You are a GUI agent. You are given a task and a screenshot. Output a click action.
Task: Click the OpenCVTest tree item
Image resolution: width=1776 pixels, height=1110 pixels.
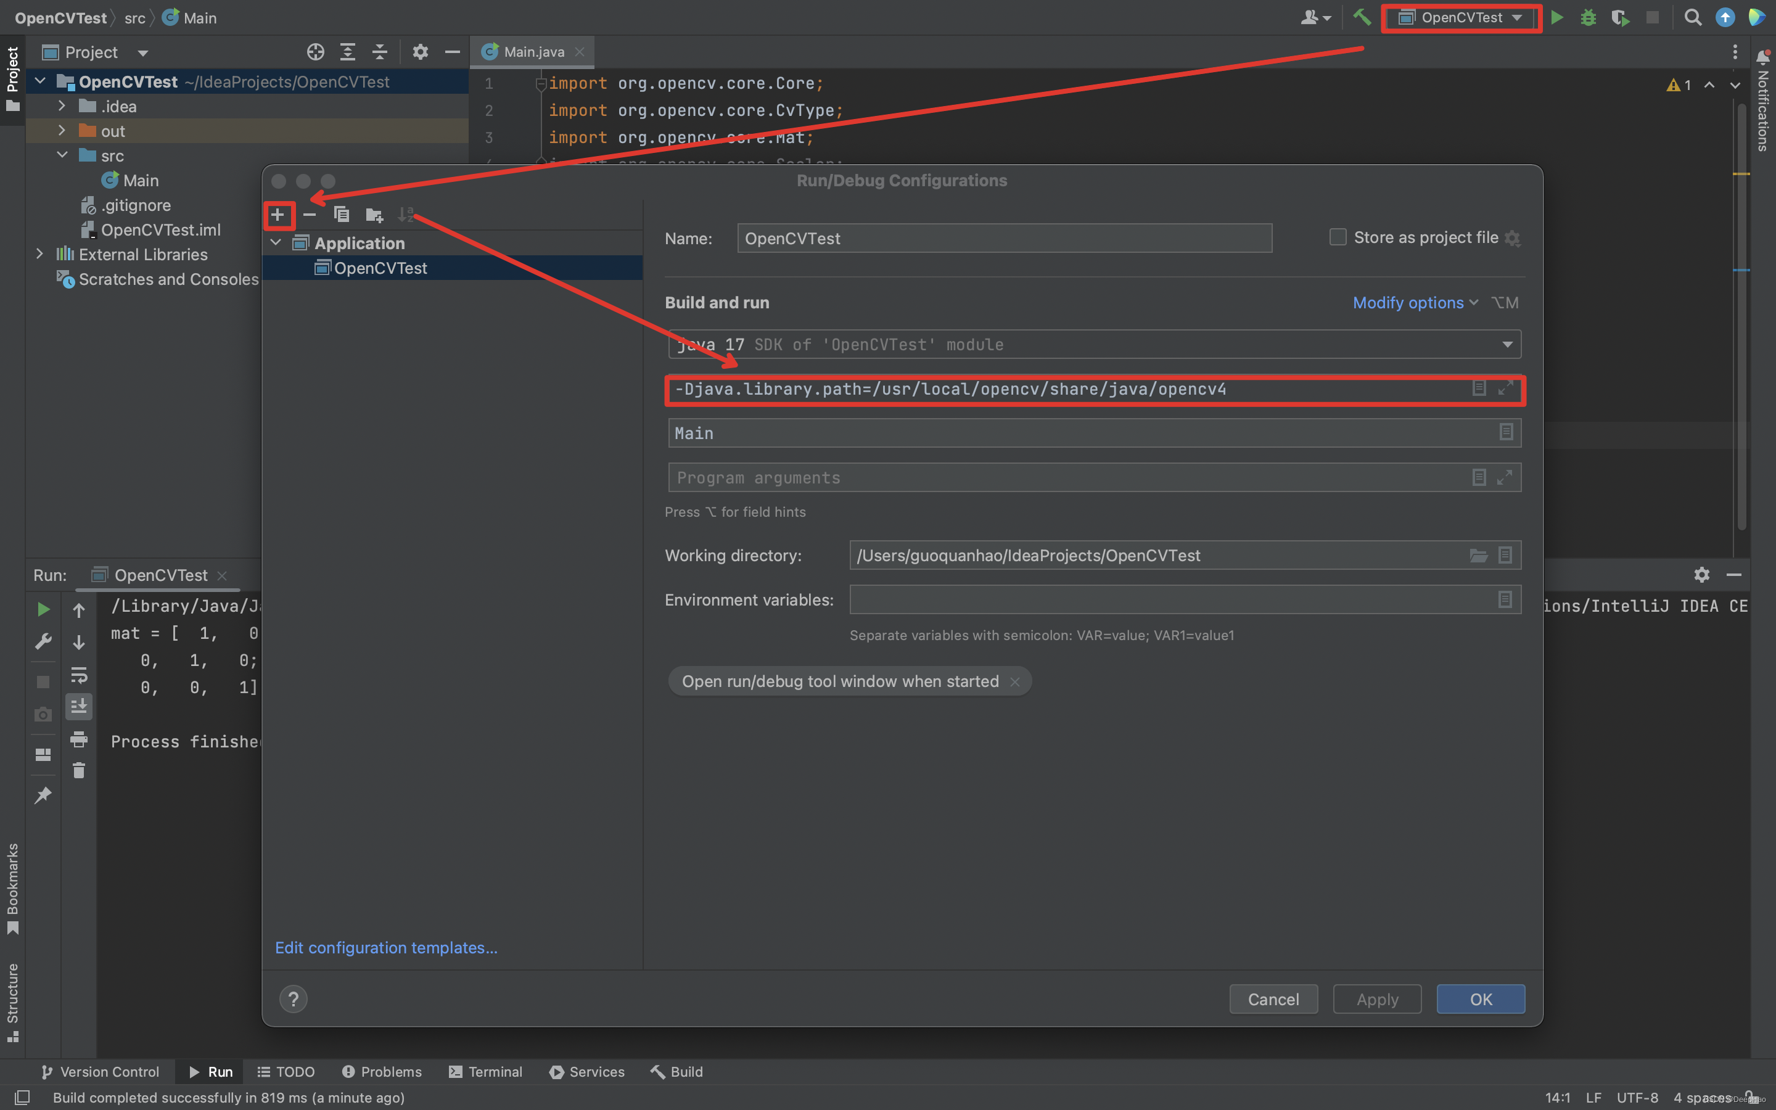click(380, 267)
